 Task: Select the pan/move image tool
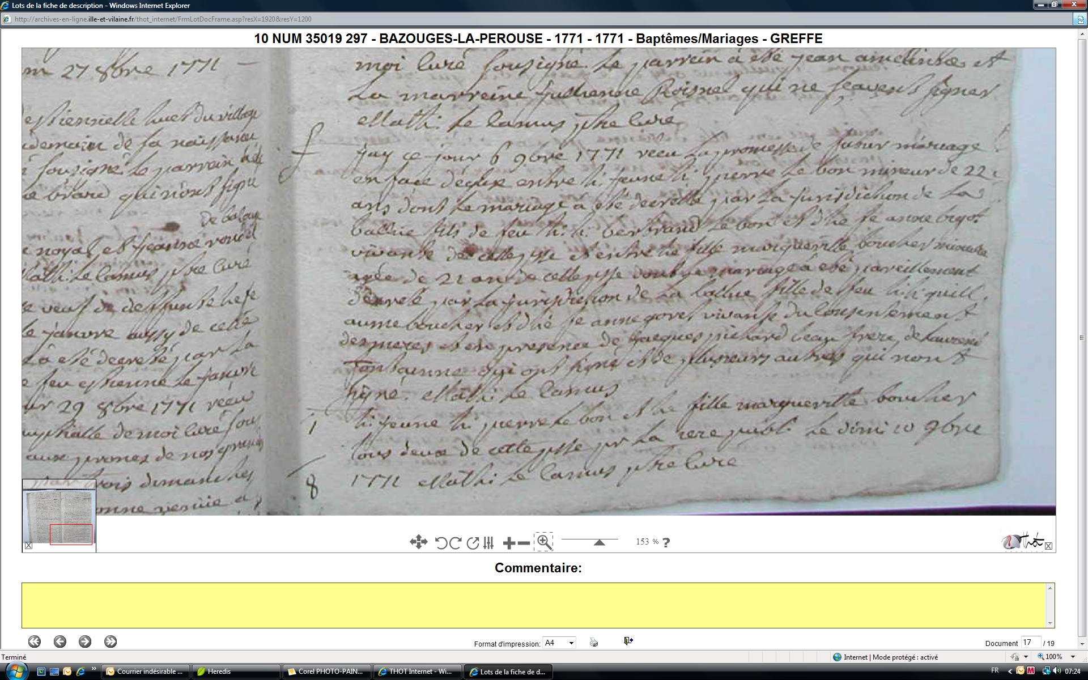418,542
